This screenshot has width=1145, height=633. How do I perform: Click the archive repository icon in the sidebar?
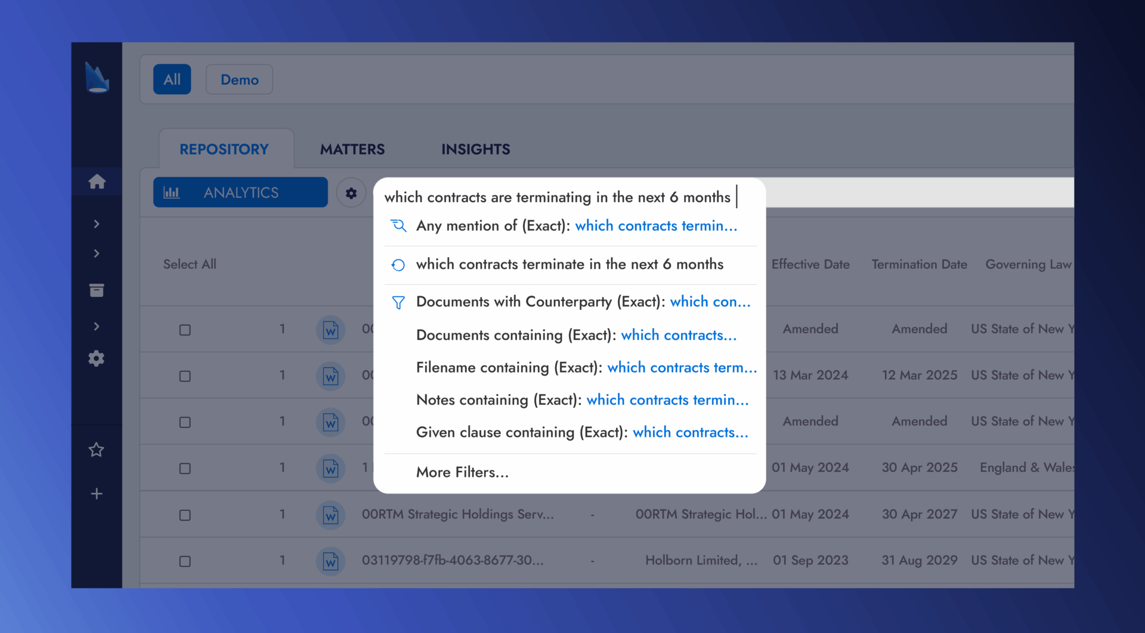click(x=96, y=290)
